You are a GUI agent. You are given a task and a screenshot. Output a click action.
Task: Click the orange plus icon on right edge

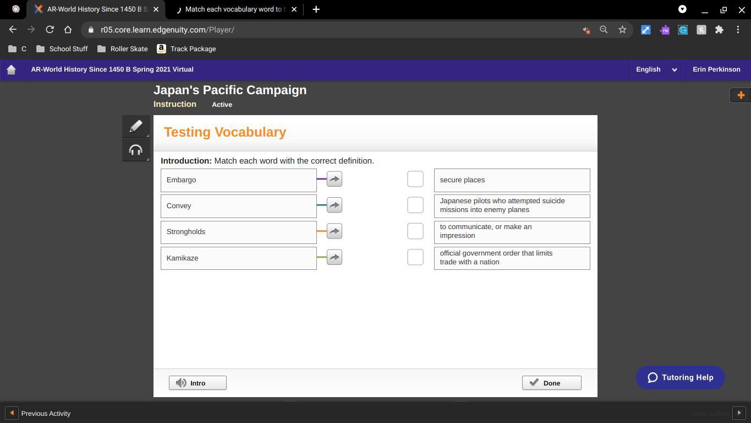[x=741, y=95]
